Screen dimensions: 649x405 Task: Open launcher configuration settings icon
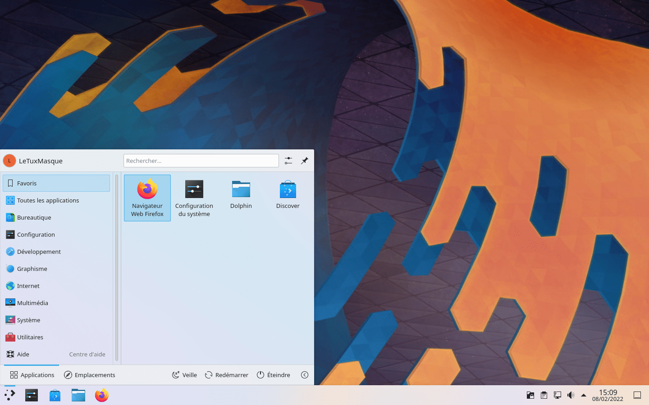(x=288, y=161)
